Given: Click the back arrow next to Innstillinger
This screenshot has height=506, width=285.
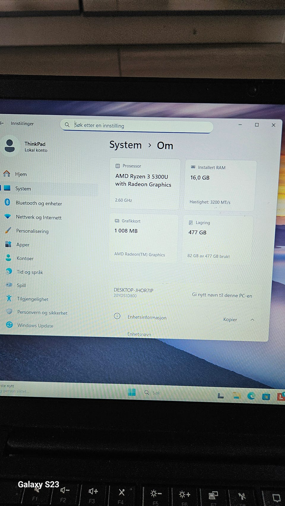Looking at the screenshot, I should (1, 123).
